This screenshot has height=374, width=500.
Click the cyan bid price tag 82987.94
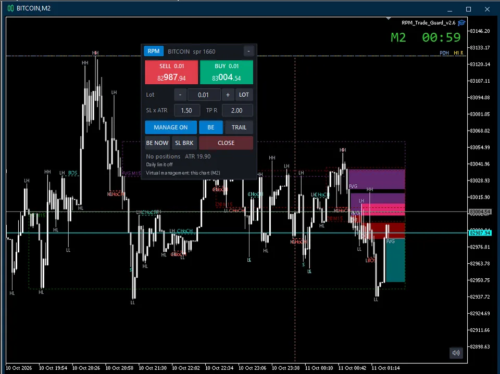pyautogui.click(x=480, y=233)
